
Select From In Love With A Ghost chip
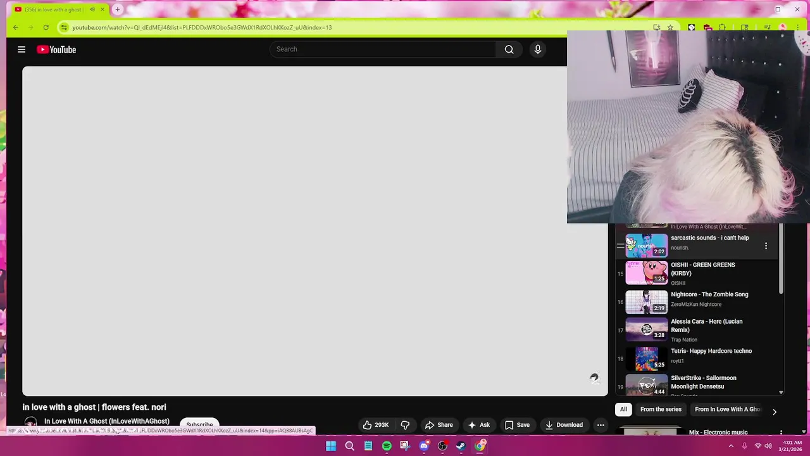(728, 409)
